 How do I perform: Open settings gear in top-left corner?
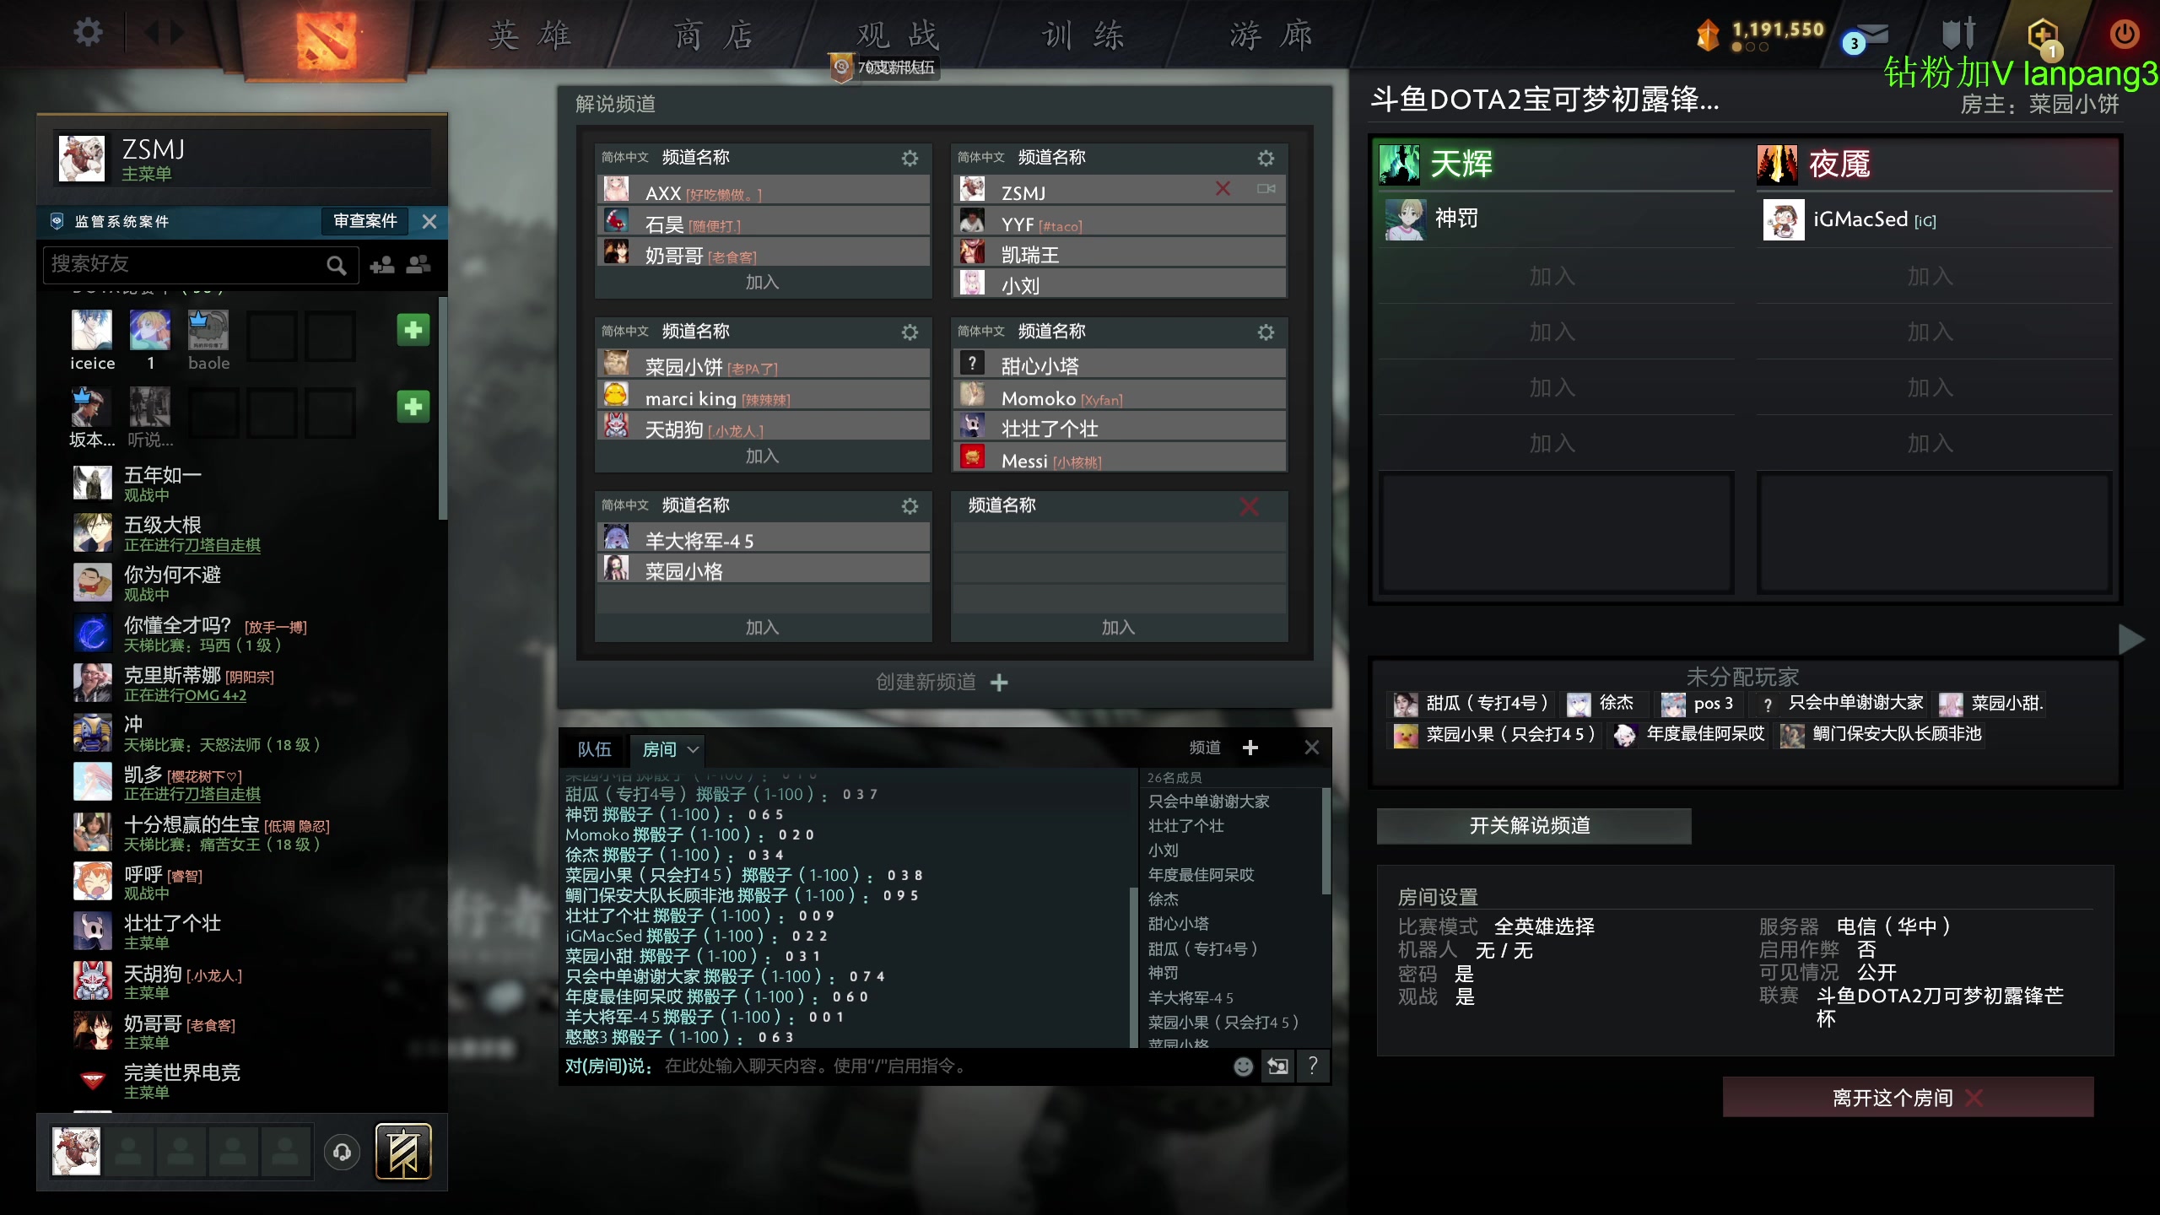88,33
